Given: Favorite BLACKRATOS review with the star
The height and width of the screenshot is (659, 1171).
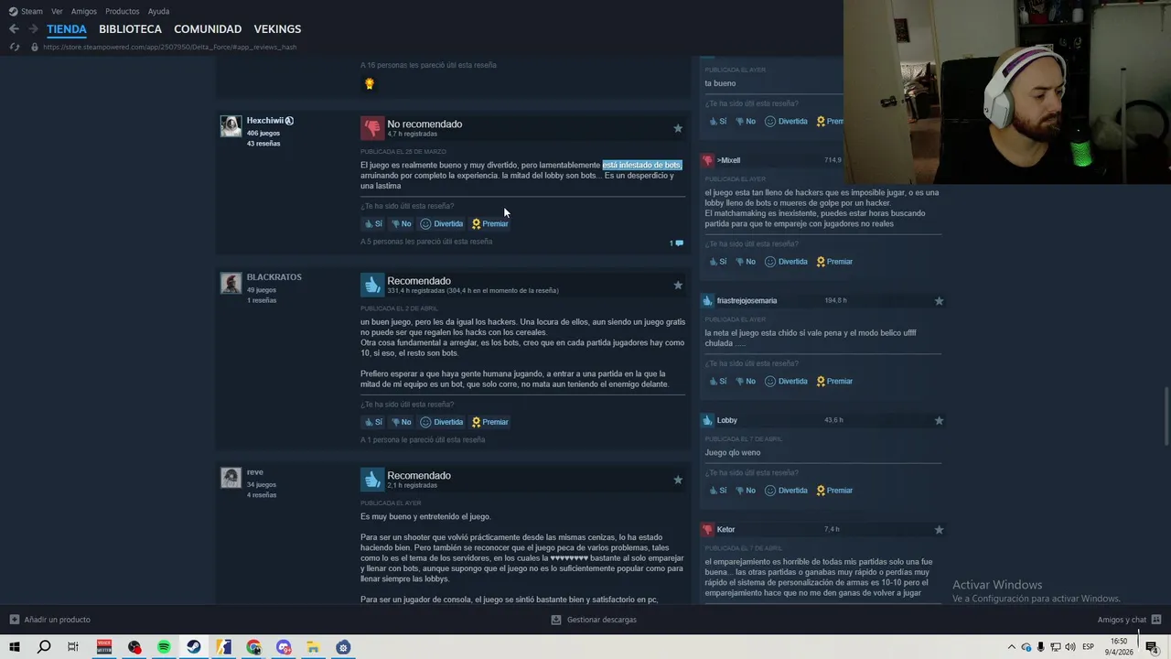Looking at the screenshot, I should tap(678, 285).
